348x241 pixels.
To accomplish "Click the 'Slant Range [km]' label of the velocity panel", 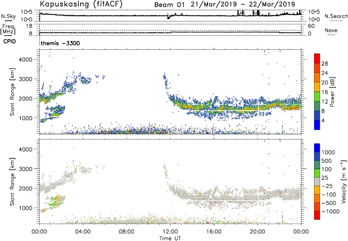I will [x=12, y=182].
